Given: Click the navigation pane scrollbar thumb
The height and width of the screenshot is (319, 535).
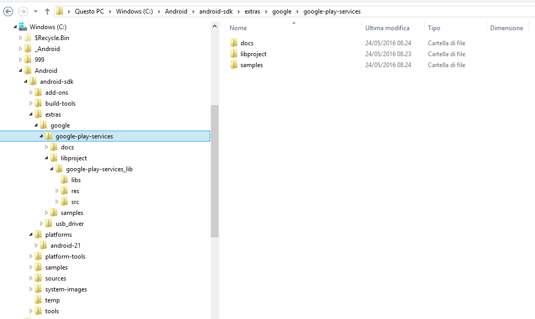Looking at the screenshot, I should [214, 171].
